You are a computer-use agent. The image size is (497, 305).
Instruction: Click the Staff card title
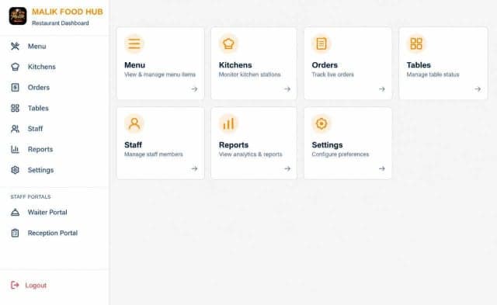tap(133, 145)
